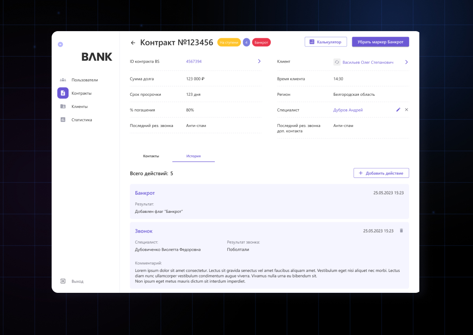Open client details via the right chevron
473x335 pixels.
406,62
